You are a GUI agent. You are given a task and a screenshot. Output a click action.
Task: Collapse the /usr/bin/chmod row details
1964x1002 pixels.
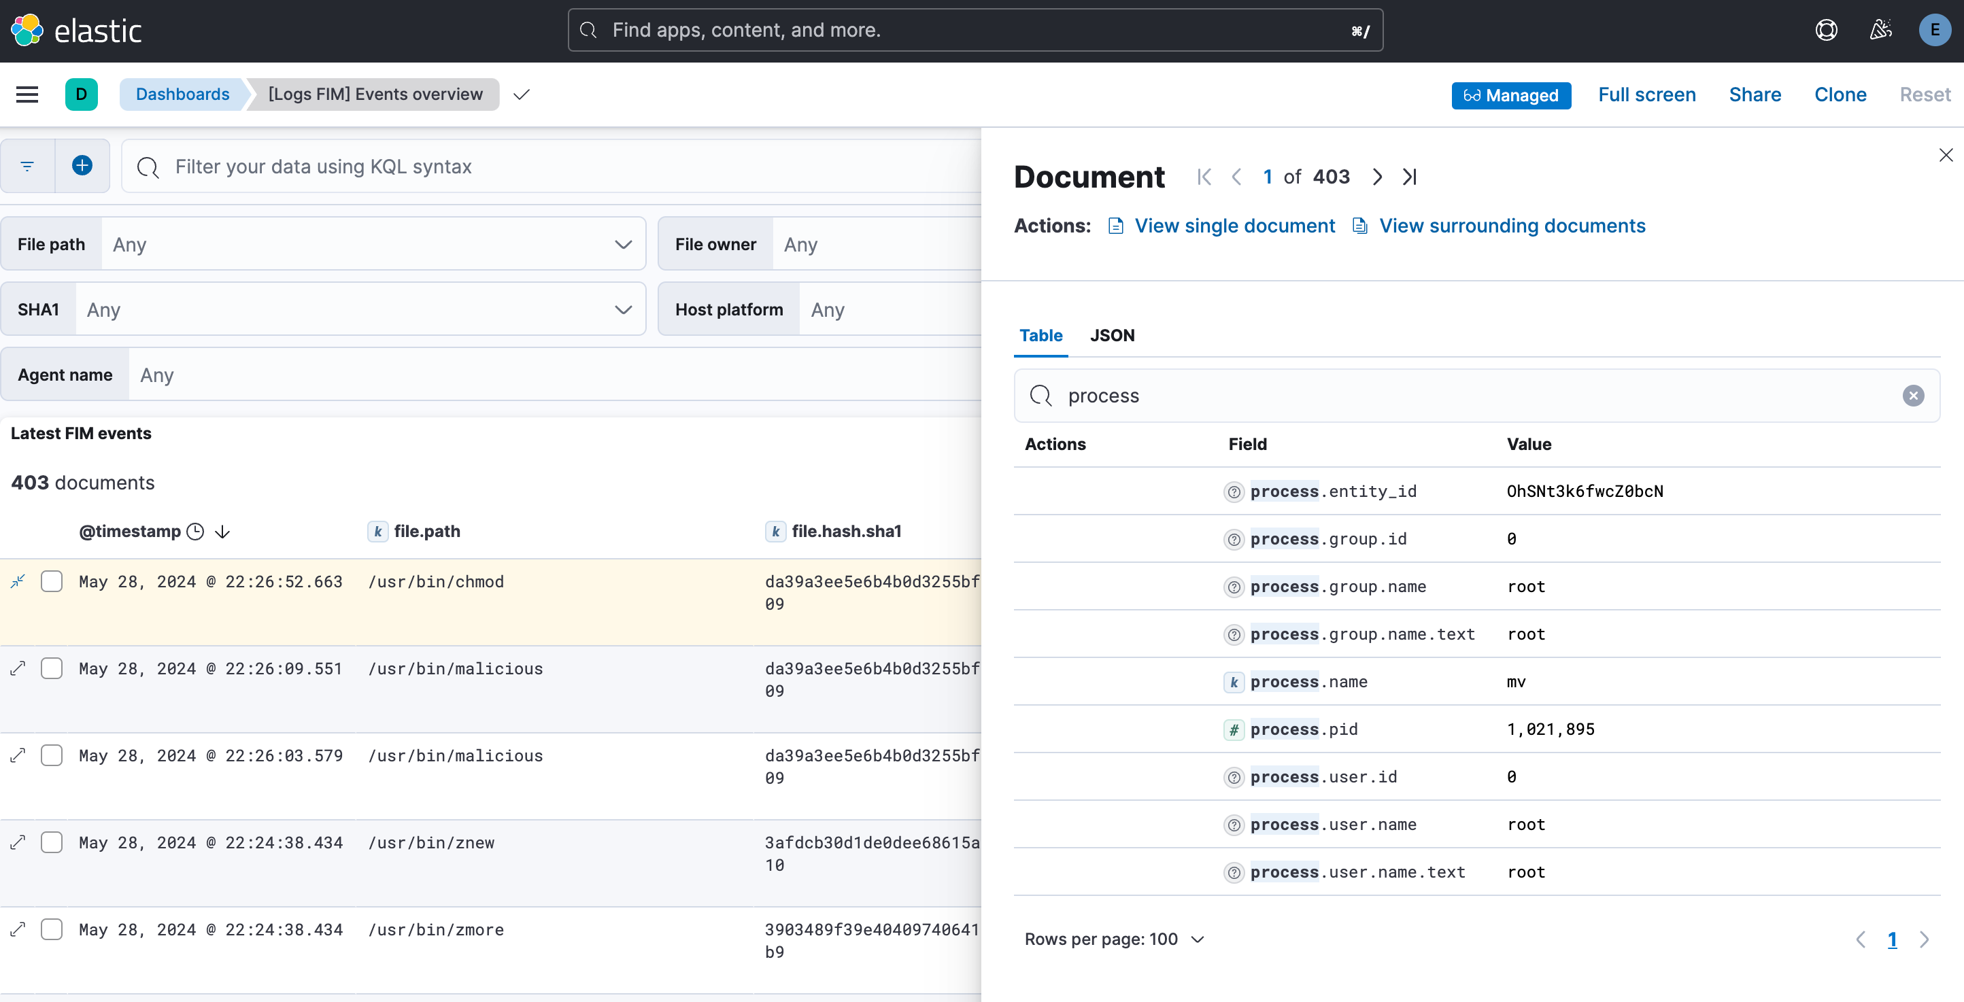point(18,581)
